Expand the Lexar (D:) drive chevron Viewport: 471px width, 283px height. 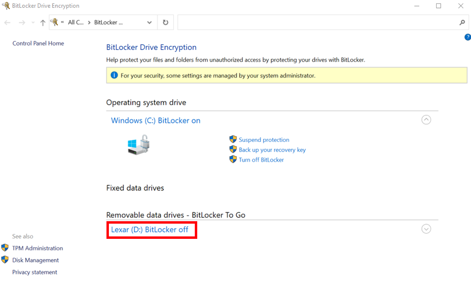[426, 229]
